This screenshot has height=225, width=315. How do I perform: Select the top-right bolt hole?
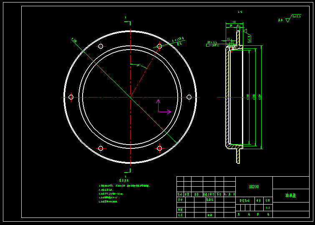[x=159, y=46]
